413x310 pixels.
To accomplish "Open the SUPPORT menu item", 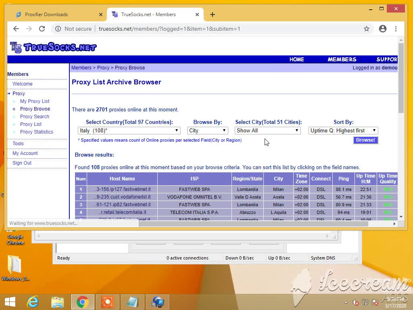I will click(x=387, y=60).
